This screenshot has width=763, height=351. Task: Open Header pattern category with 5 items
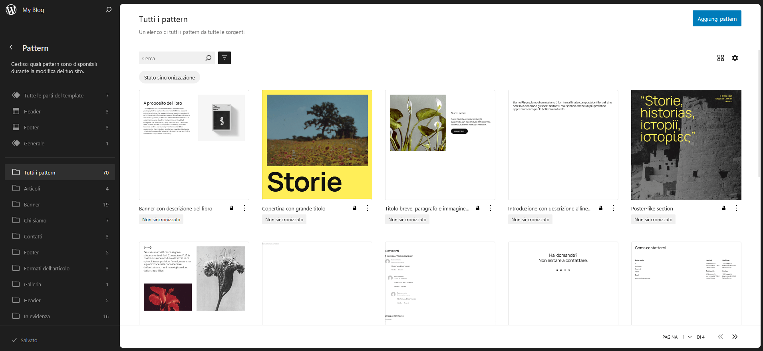(x=60, y=300)
